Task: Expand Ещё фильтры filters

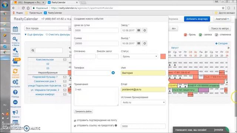Action: tap(34, 35)
